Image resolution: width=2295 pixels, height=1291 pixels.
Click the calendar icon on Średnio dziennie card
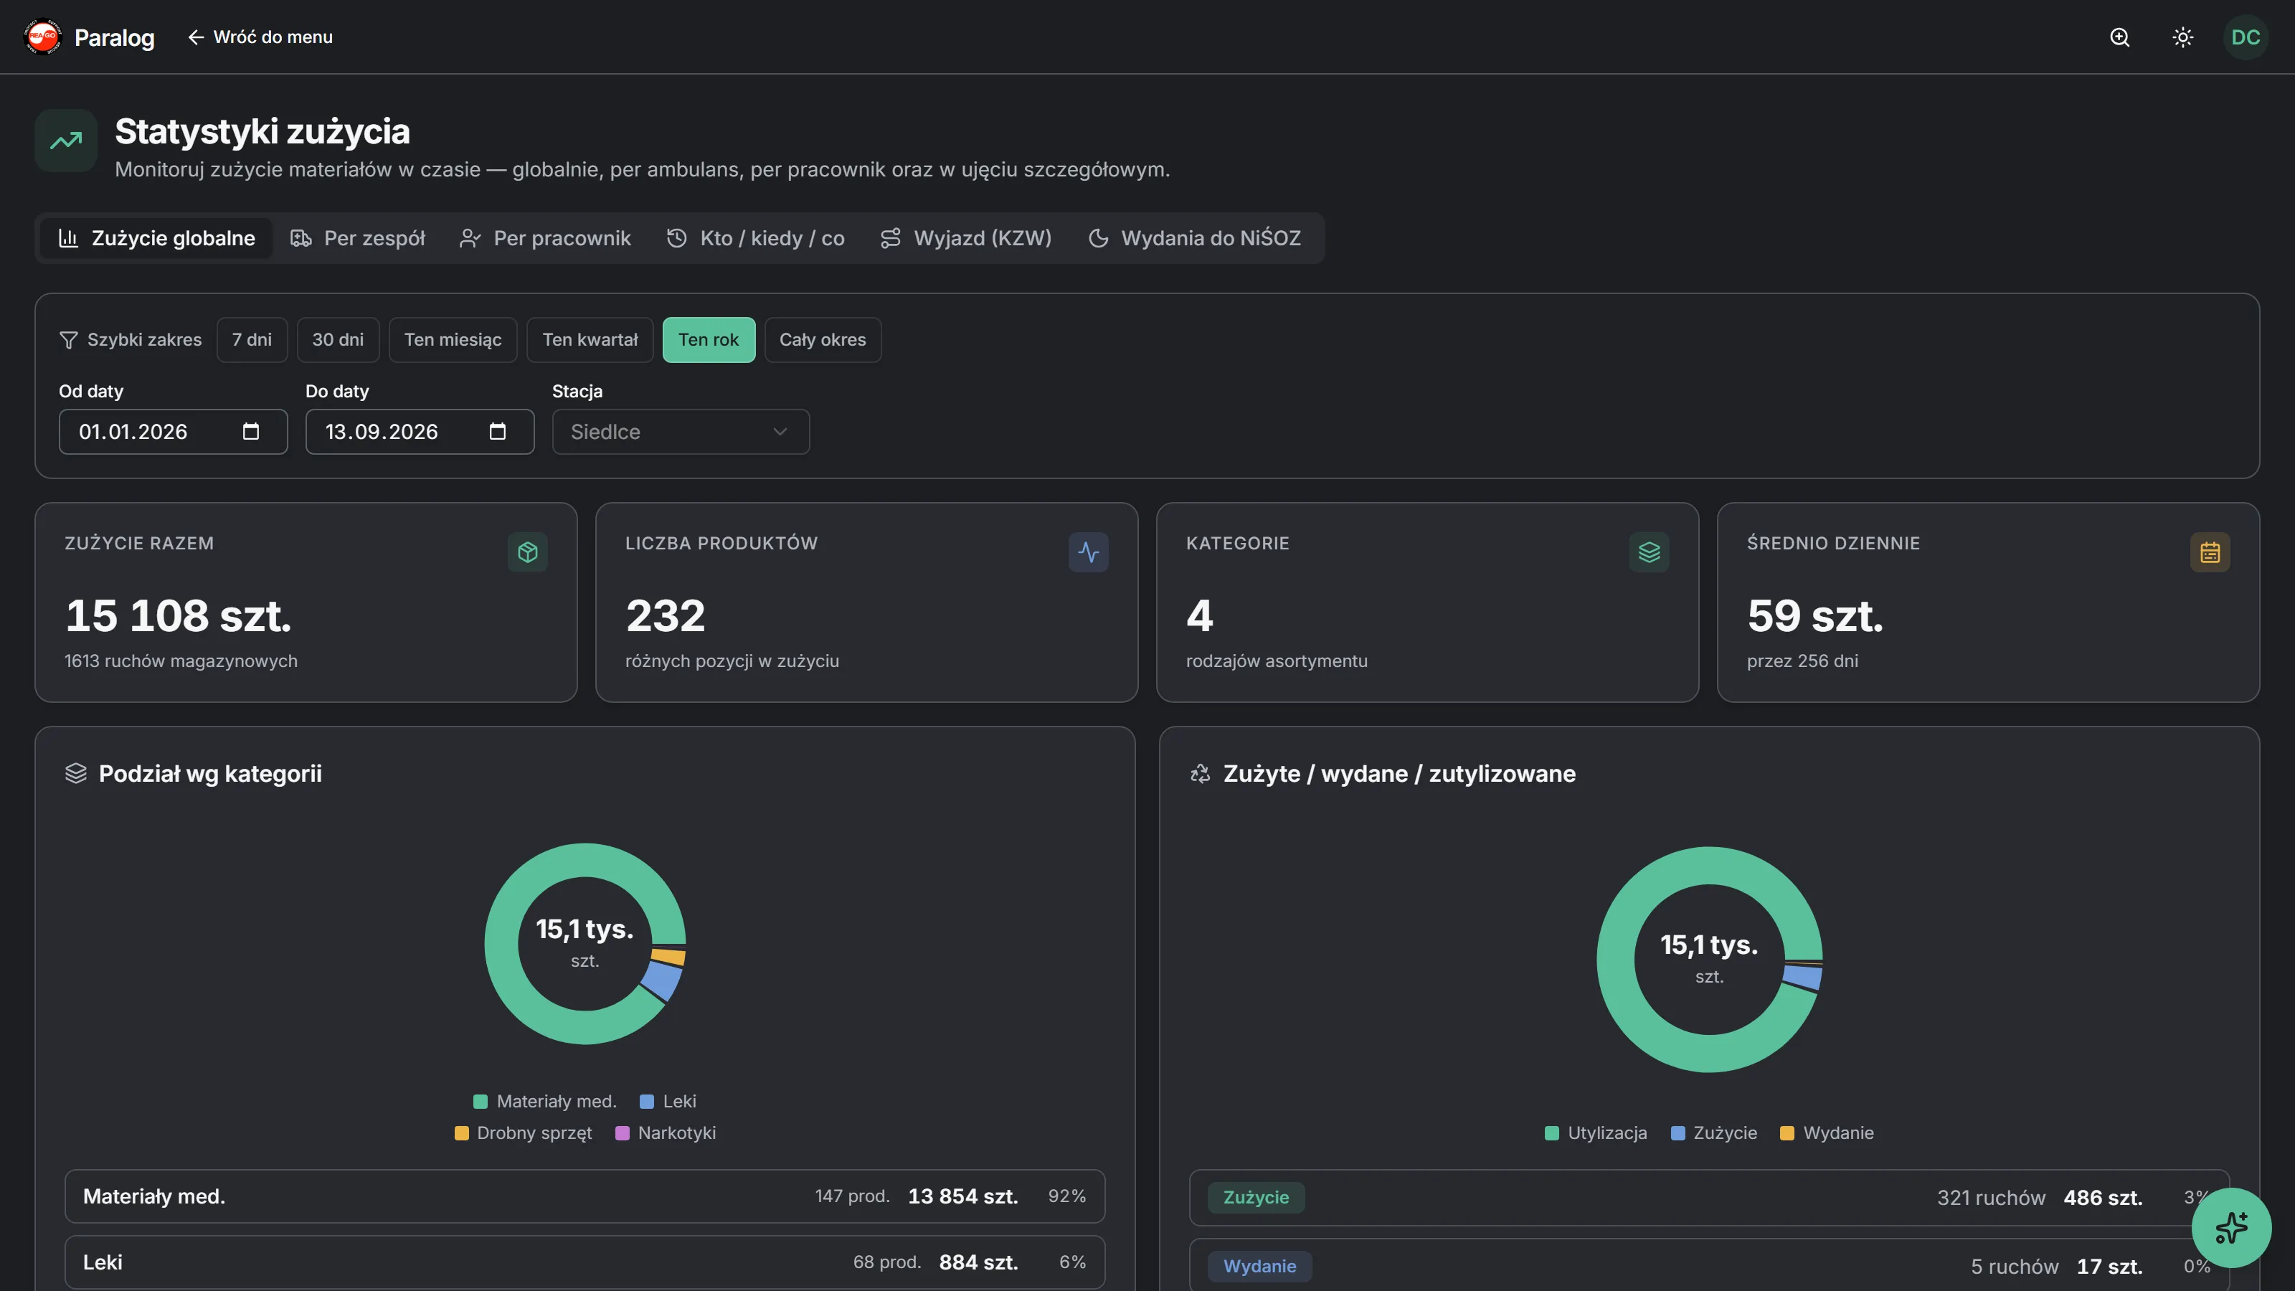click(2210, 552)
